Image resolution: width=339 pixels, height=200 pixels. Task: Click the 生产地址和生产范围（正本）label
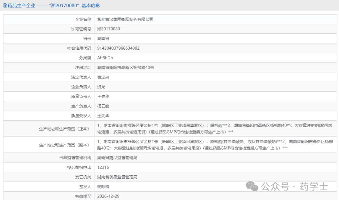coord(65,129)
